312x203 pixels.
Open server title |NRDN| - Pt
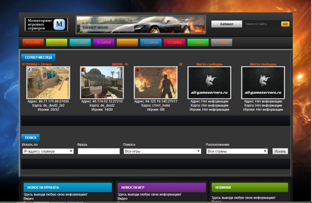click(120, 64)
